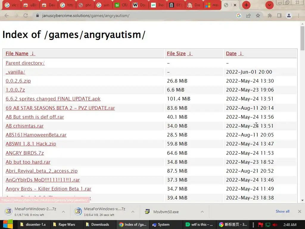
Task: Switch to the Elf tab
Action: pos(176,5)
